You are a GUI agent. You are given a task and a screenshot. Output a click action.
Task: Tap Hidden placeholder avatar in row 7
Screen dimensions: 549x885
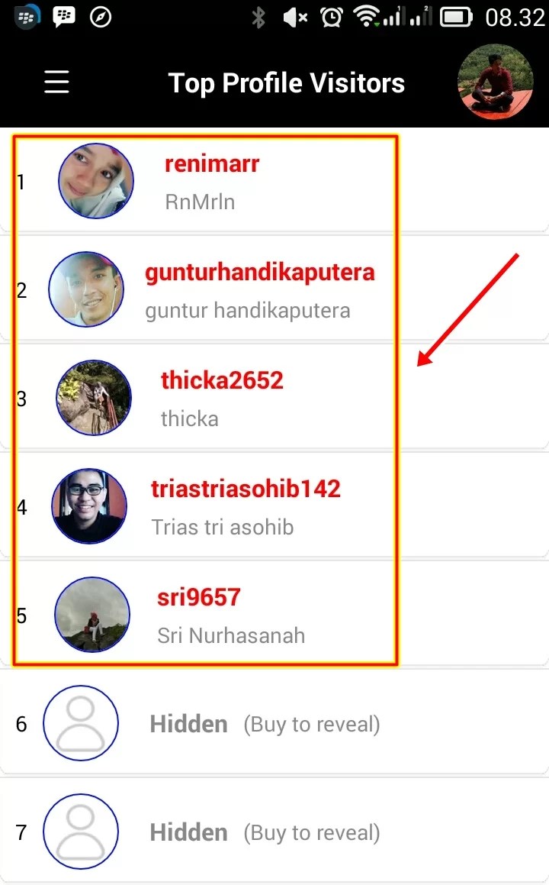[x=81, y=832]
